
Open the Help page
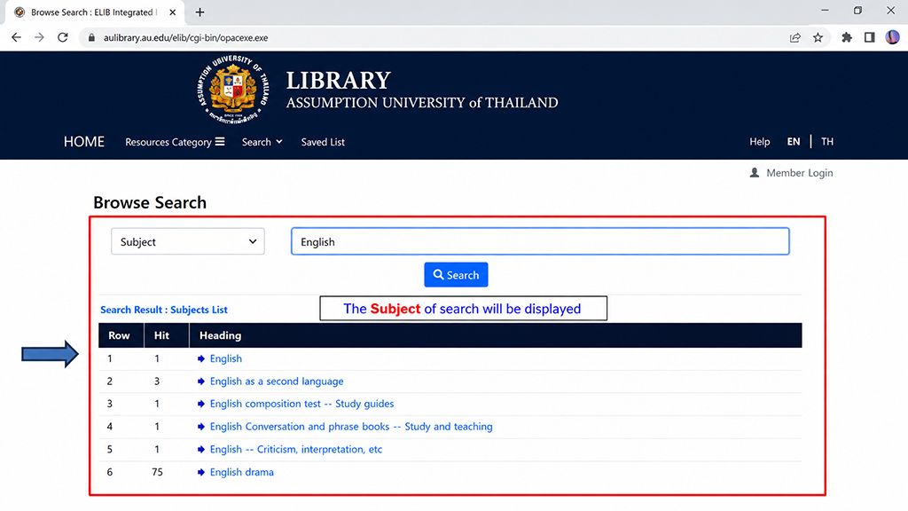[x=759, y=141]
